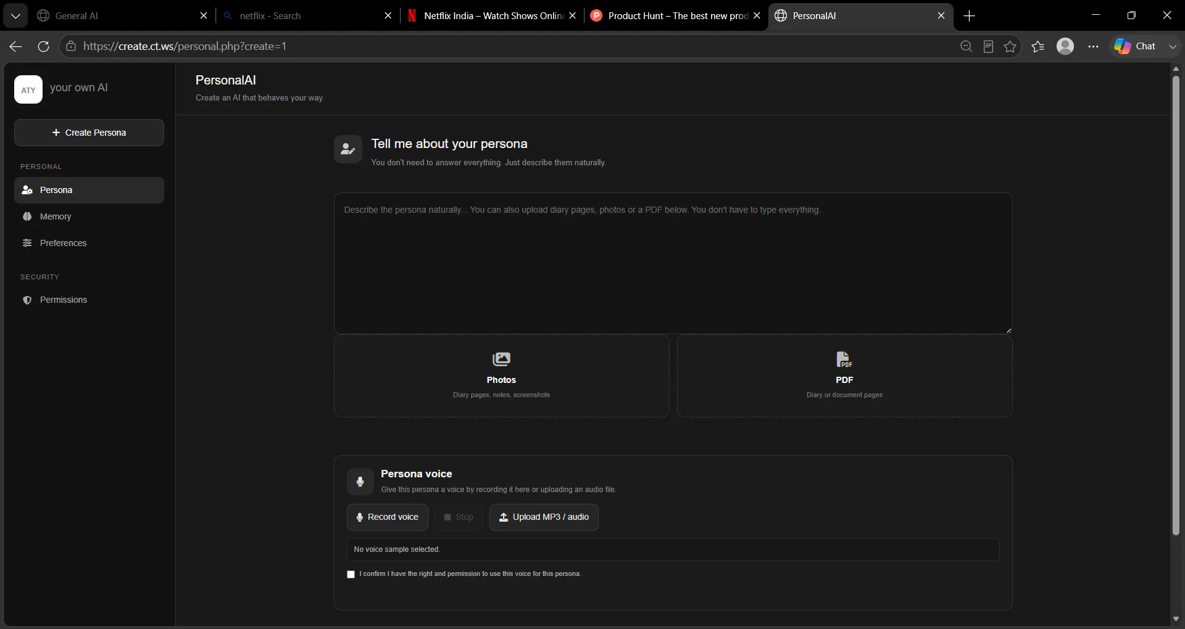This screenshot has width=1185, height=629.
Task: Click the PDF file icon
Action: (844, 359)
